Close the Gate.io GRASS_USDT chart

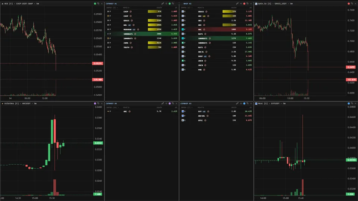[x=355, y=4]
